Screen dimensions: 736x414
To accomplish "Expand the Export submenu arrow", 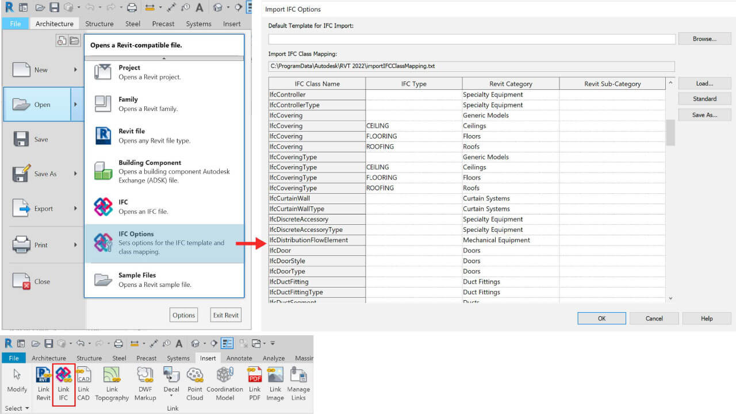I will click(x=75, y=209).
